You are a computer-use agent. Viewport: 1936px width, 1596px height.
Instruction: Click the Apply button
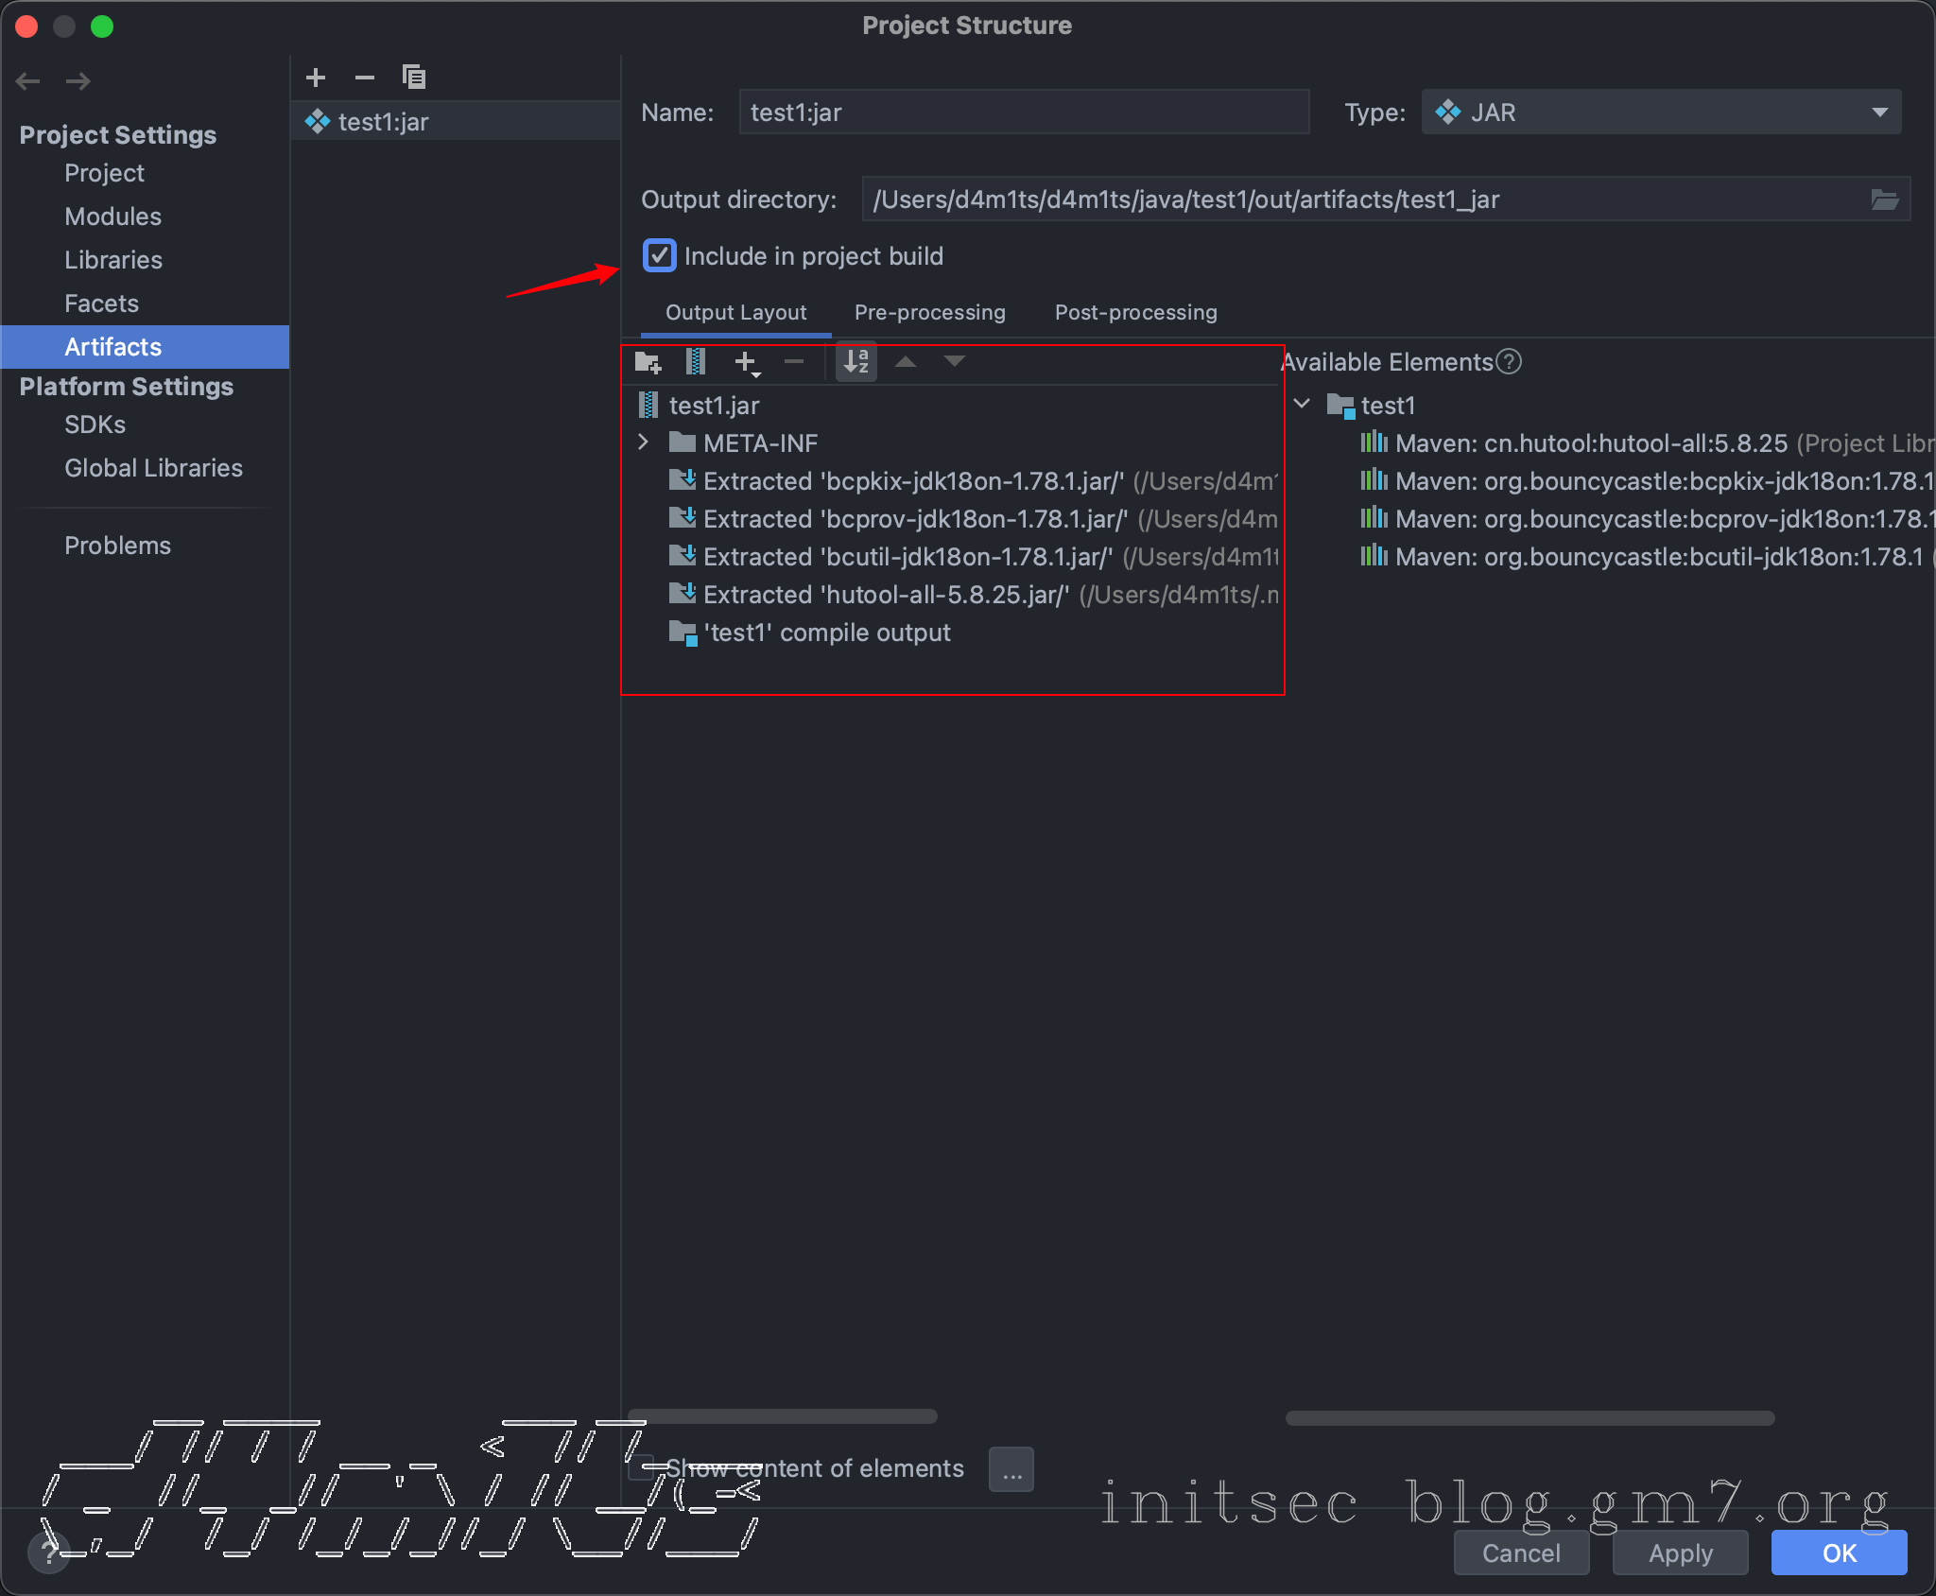[x=1680, y=1553]
